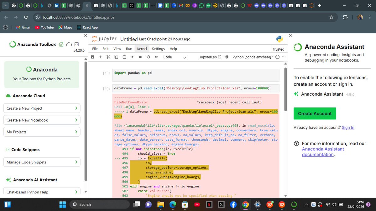Open the Edit menu

(106, 49)
